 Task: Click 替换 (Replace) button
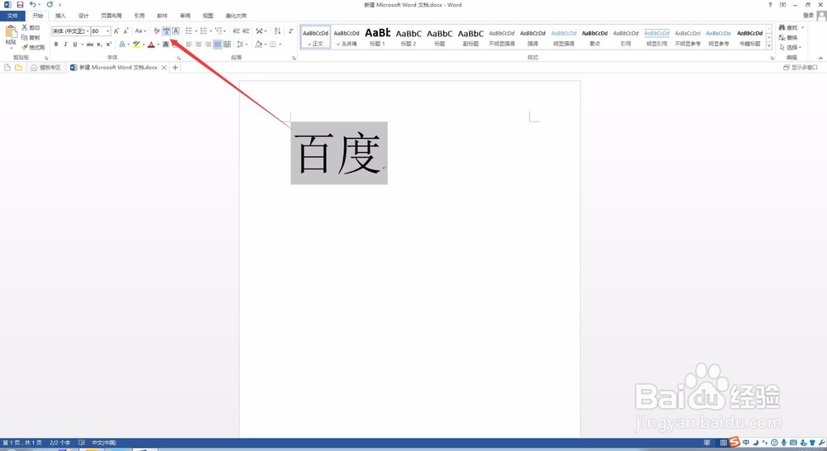coord(789,37)
